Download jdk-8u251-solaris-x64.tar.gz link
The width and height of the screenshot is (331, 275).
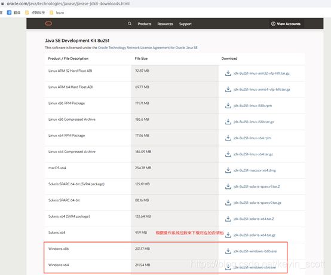tap(255, 235)
